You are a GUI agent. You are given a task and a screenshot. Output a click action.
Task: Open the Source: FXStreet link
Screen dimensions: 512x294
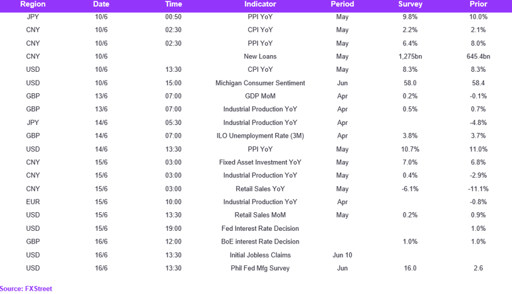(26, 289)
